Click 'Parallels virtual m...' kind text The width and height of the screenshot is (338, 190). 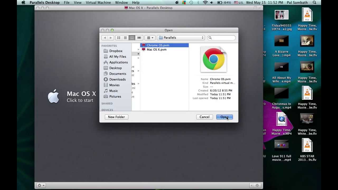tap(222, 83)
